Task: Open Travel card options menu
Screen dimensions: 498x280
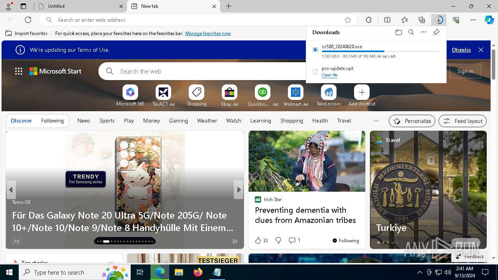Action: [x=475, y=140]
